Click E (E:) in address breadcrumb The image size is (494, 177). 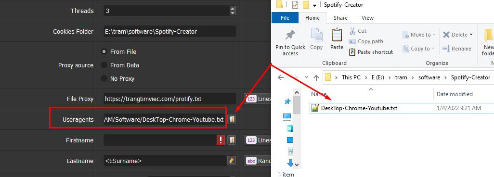(x=378, y=77)
